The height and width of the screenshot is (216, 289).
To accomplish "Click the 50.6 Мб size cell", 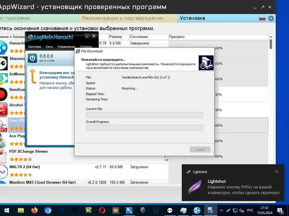I will point(116,167).
